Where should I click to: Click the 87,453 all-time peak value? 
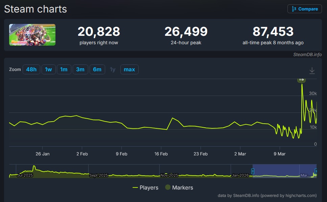(x=273, y=31)
